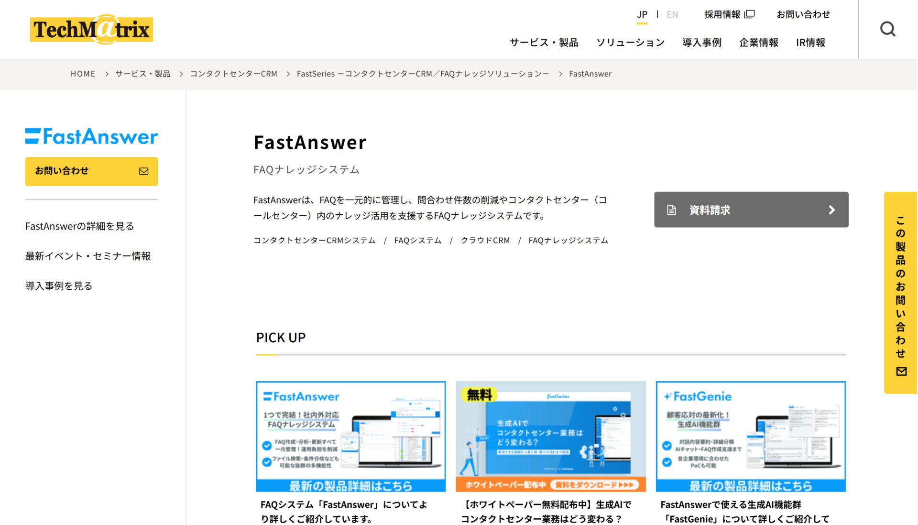918x525 pixels.
Task: Go to HOME in breadcrumb
Action: (83, 74)
